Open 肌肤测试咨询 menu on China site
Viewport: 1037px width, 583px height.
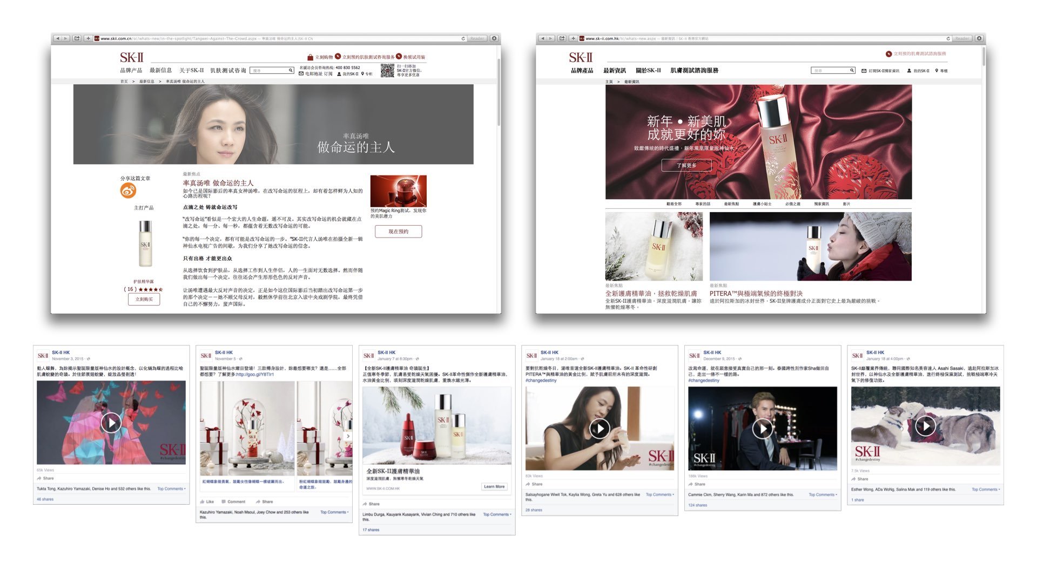coord(228,70)
